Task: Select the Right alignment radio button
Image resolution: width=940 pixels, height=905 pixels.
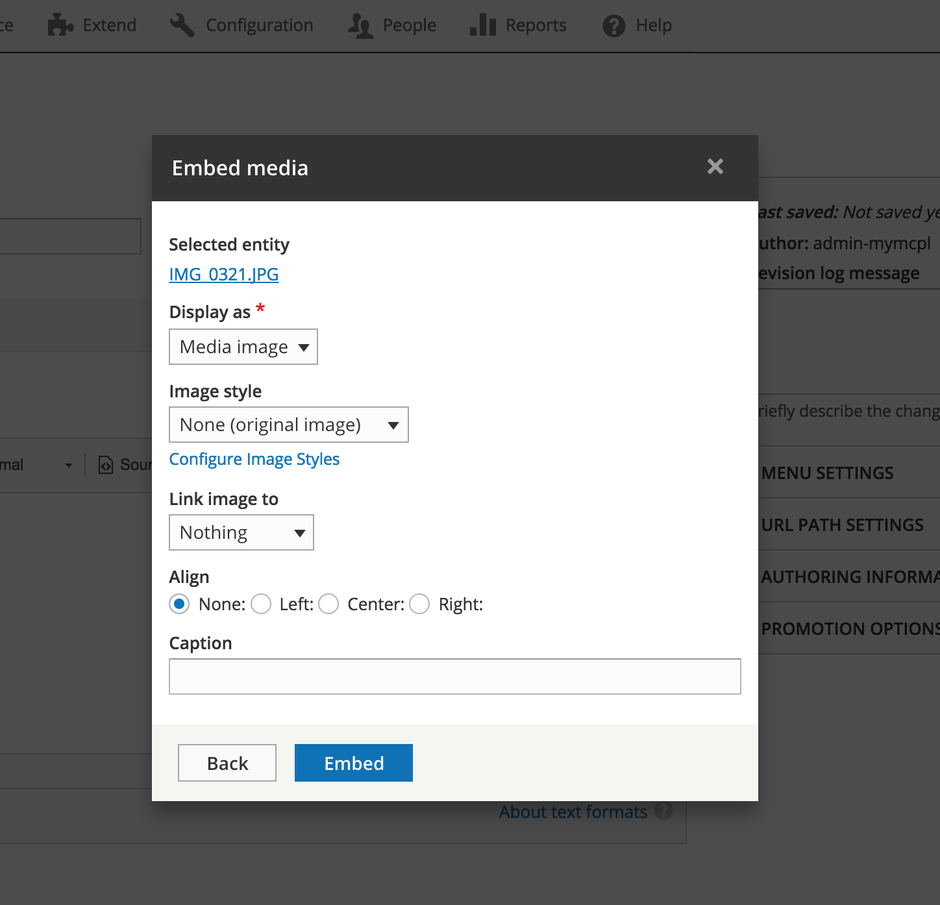Action: (419, 604)
